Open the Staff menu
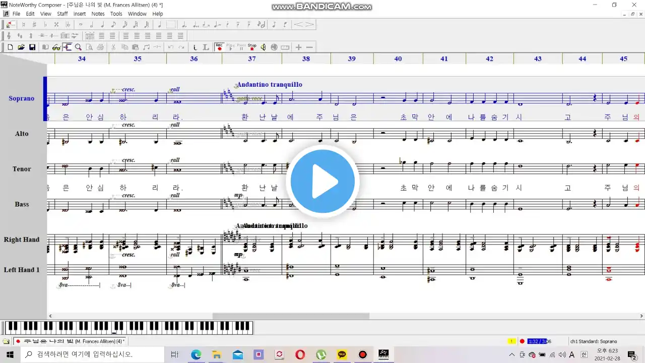 click(x=62, y=14)
